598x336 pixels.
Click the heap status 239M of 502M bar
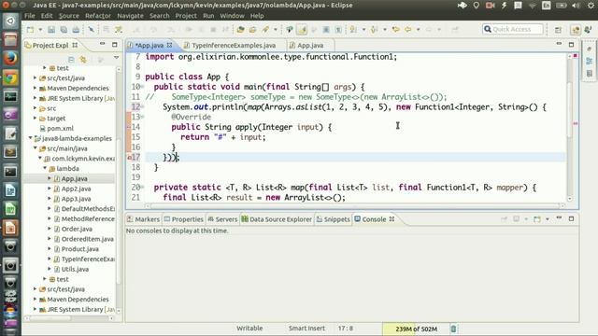416,329
